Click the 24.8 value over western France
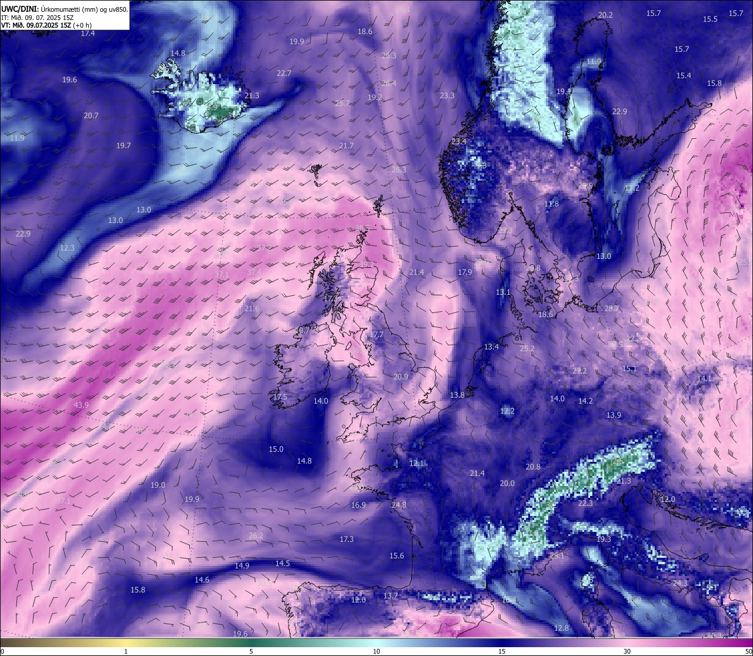 399,505
